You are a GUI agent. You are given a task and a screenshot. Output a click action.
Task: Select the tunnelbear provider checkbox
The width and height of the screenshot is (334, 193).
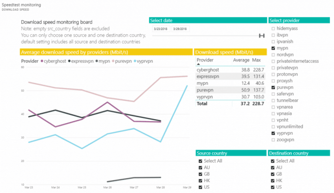273,101
